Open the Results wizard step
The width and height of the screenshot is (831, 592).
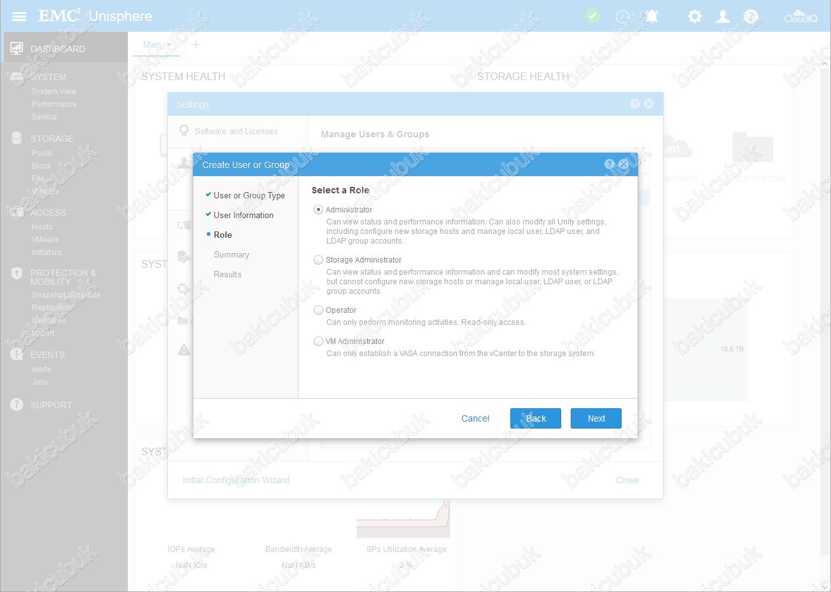tap(228, 274)
